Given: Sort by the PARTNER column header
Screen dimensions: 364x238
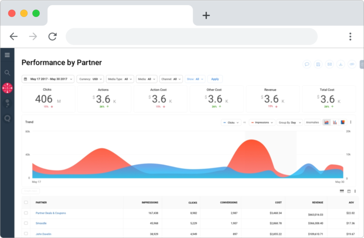Looking at the screenshot, I should pyautogui.click(x=41, y=203).
